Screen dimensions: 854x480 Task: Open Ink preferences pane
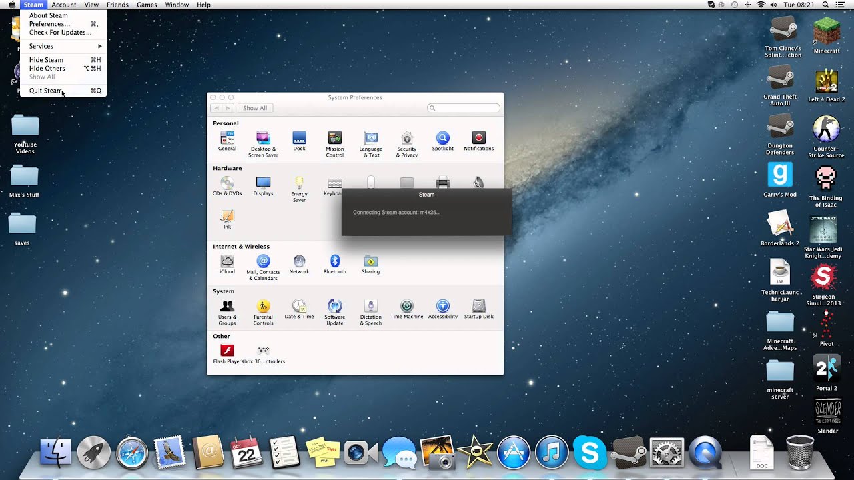227,219
